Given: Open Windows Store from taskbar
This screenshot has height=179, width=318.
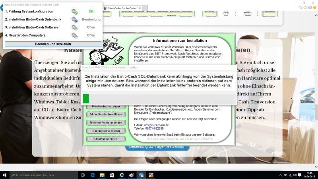Looking at the screenshot, I should coord(112,175).
